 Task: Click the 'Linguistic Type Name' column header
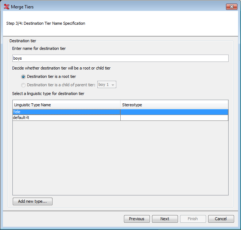66,105
